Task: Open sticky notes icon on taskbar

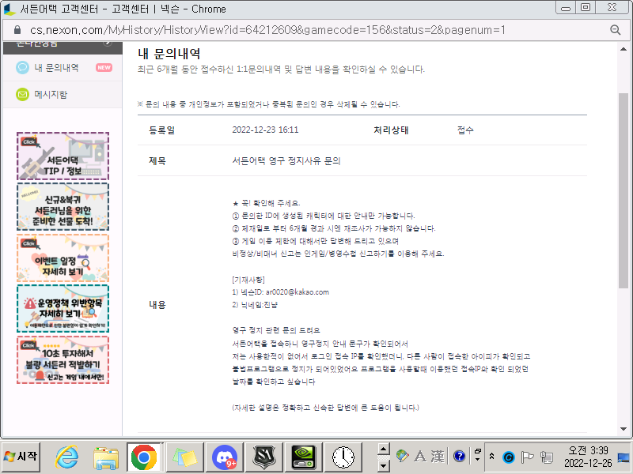Action: point(184,457)
